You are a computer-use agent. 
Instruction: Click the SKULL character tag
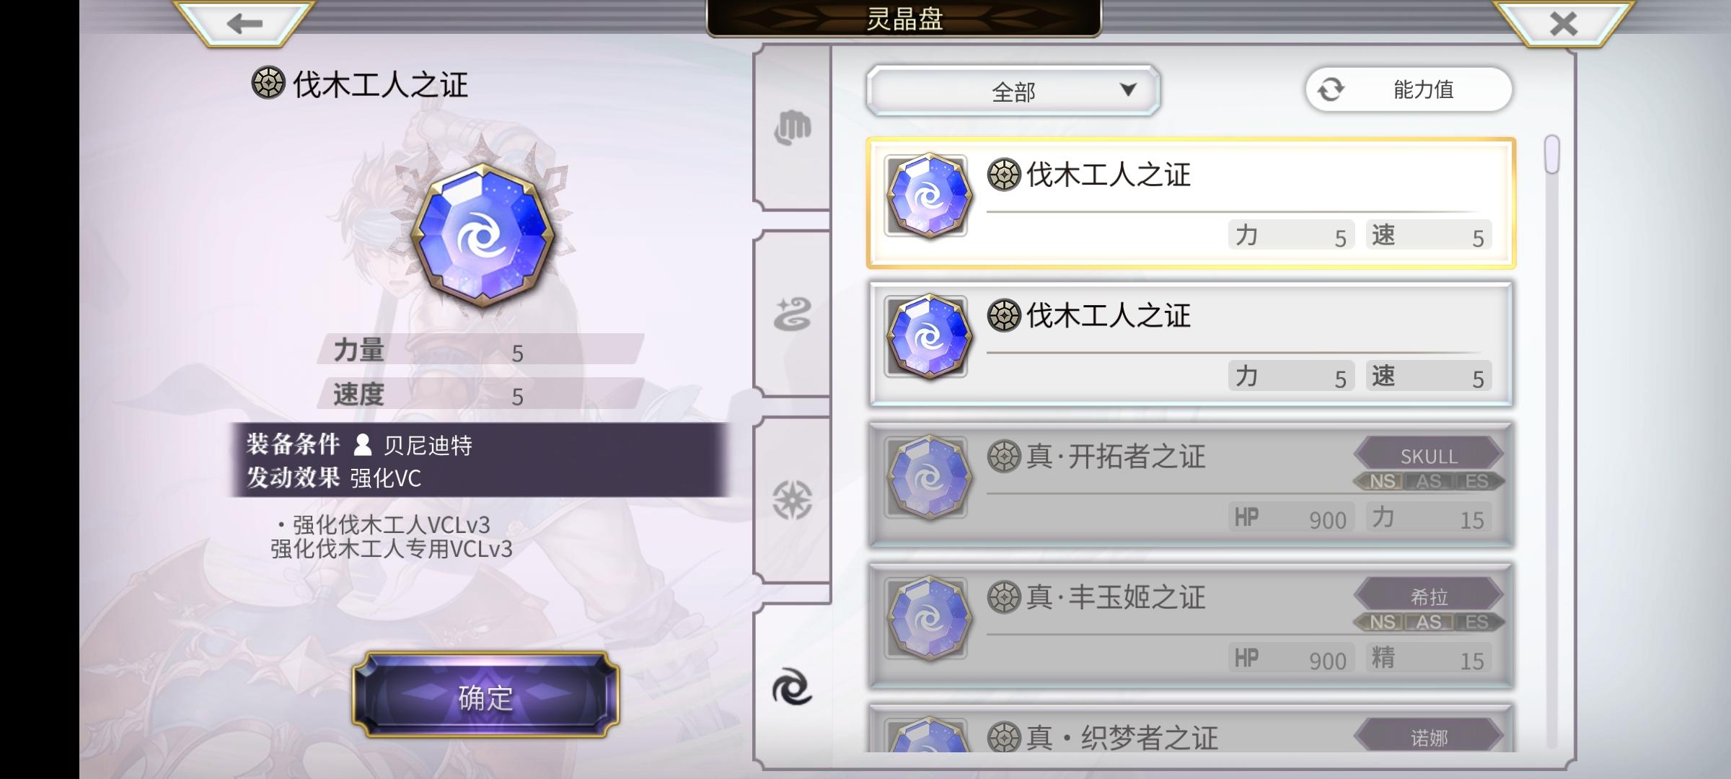[1428, 456]
